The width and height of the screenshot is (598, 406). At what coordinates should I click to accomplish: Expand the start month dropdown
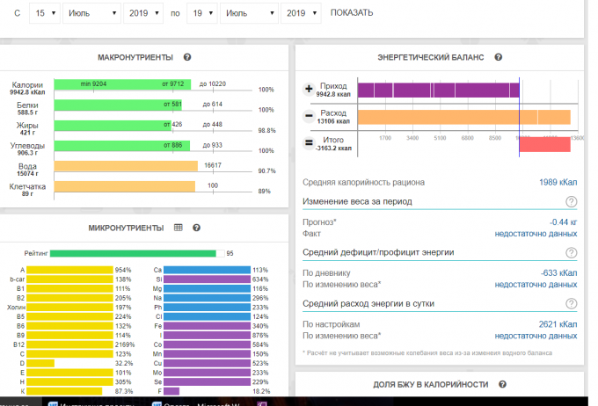coord(91,13)
